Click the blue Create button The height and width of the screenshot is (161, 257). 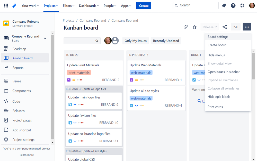144,6
